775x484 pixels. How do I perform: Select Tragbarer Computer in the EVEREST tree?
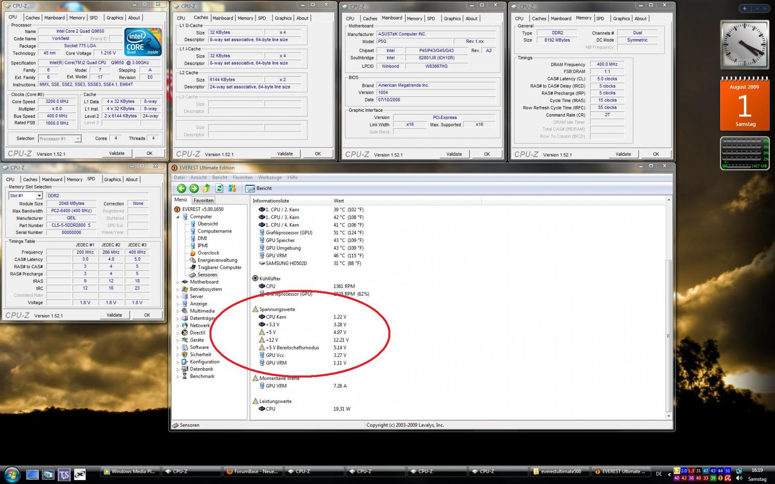click(x=219, y=267)
